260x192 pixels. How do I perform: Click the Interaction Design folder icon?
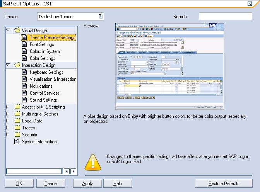(x=17, y=65)
